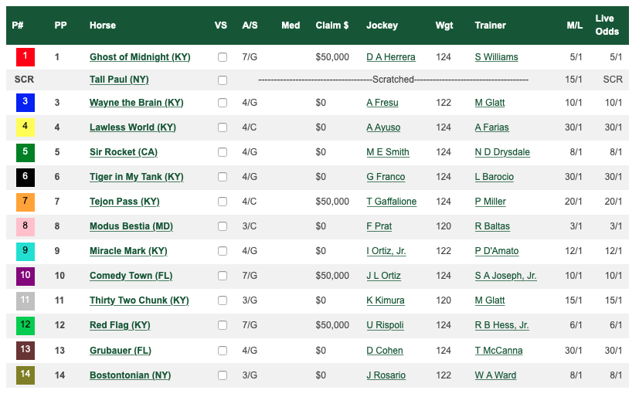The width and height of the screenshot is (639, 397).
Task: Sort by the Horse column header
Action: 103,25
